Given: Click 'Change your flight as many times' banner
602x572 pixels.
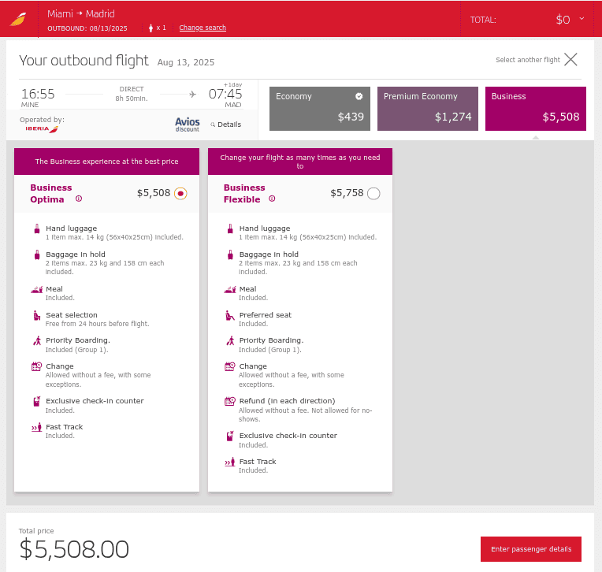Looking at the screenshot, I should [300, 162].
